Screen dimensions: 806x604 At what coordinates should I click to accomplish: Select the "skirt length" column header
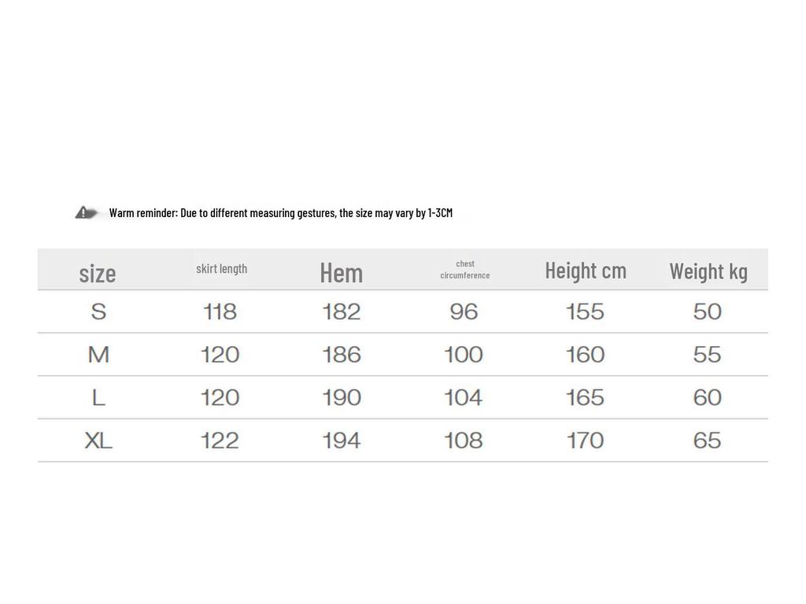[x=221, y=269]
